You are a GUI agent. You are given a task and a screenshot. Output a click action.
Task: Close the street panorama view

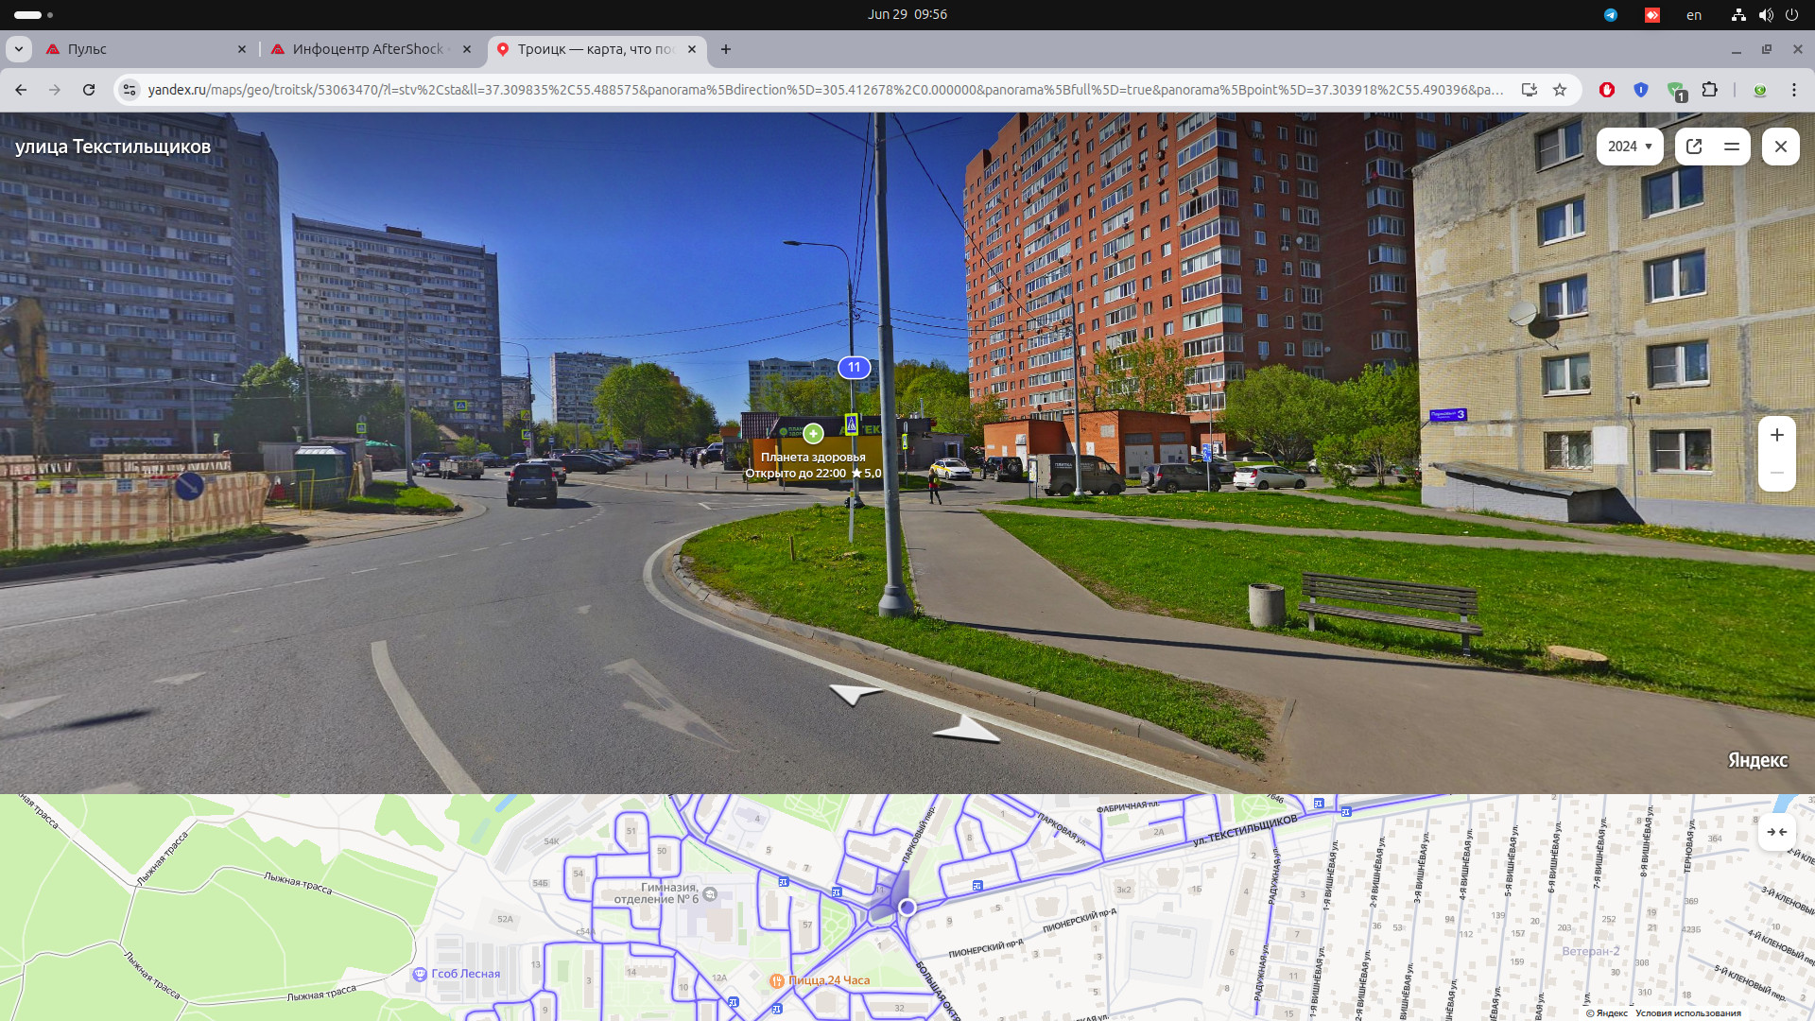1780,147
